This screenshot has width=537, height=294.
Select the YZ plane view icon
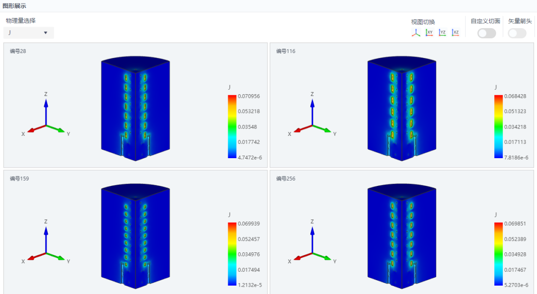[443, 33]
